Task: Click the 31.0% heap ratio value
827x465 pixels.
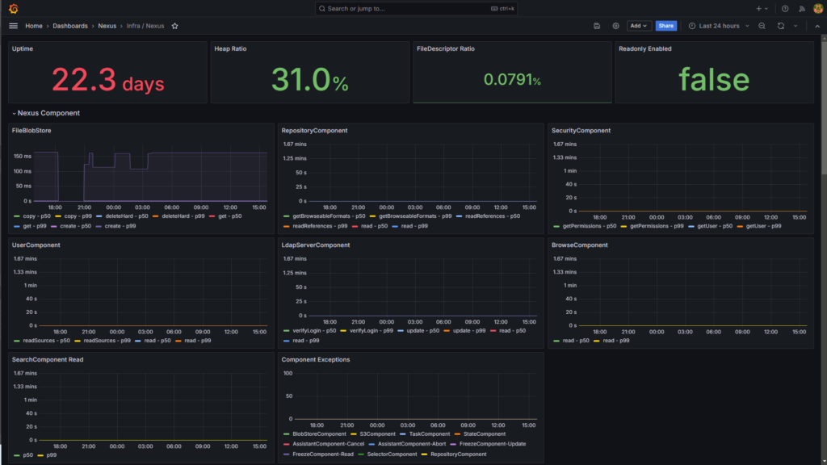Action: point(309,80)
